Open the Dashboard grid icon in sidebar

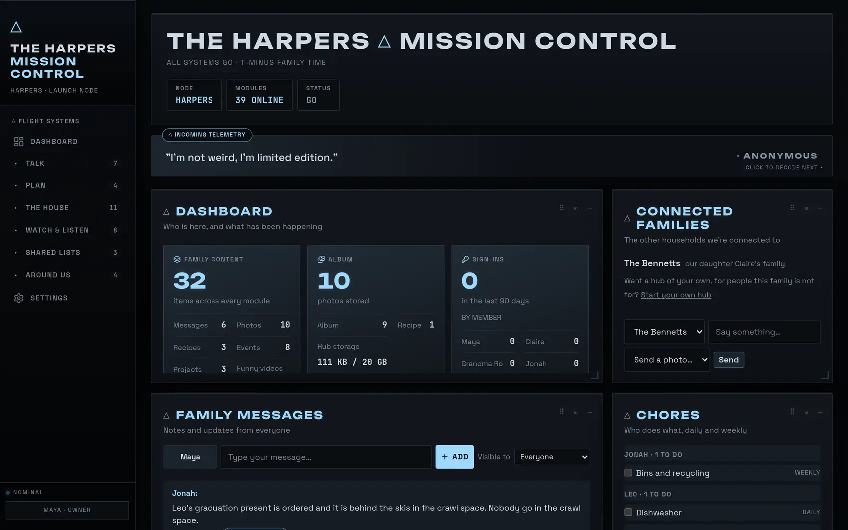coord(19,142)
